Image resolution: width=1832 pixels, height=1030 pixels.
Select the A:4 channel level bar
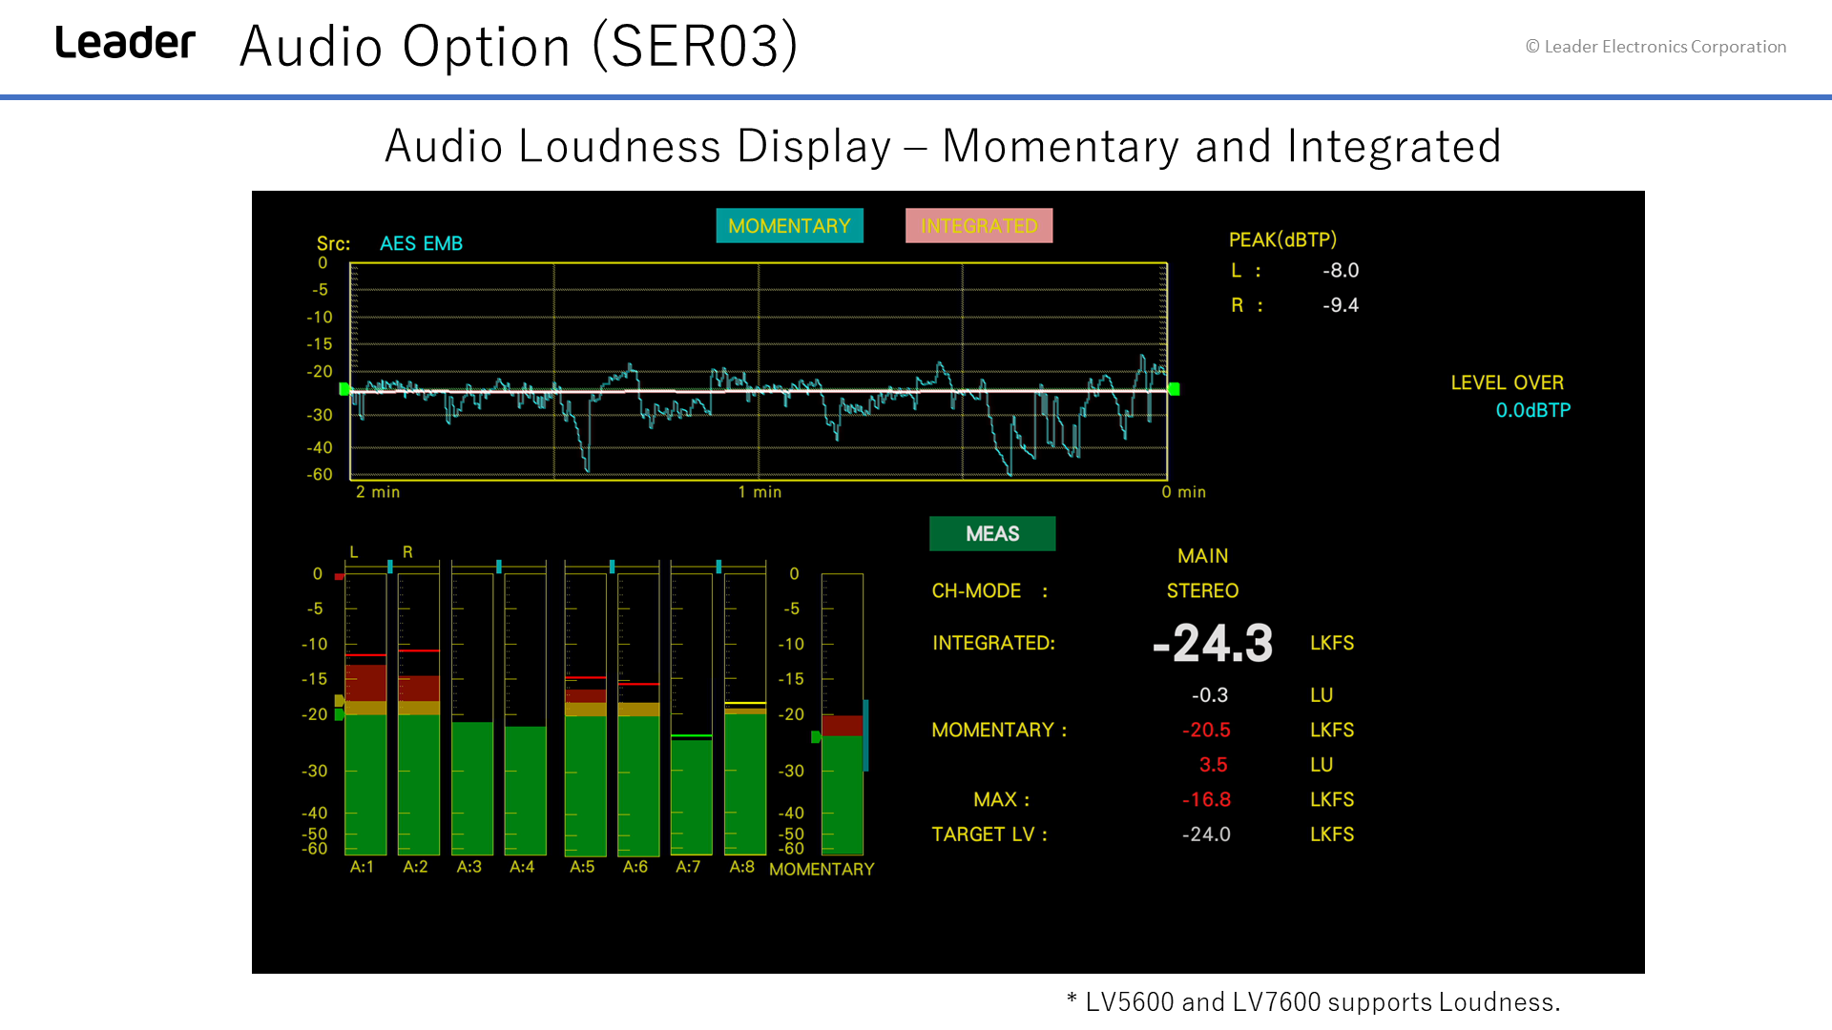point(526,713)
